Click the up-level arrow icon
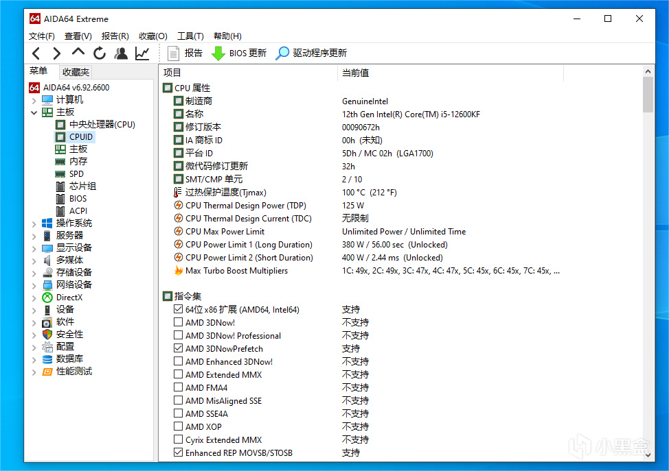This screenshot has width=669, height=471. pyautogui.click(x=78, y=52)
